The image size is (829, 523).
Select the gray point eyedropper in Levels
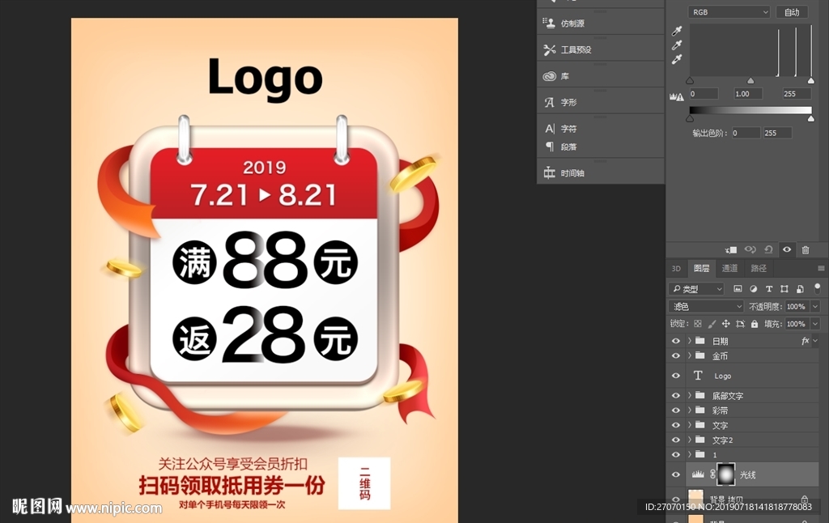coord(677,45)
